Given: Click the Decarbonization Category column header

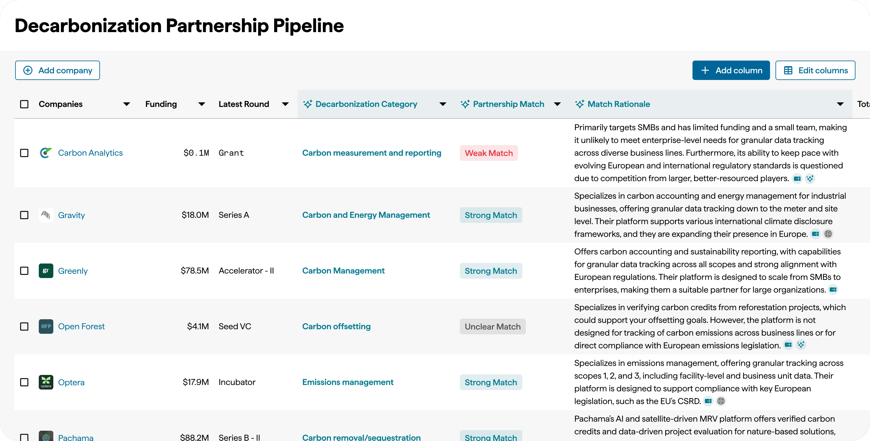Looking at the screenshot, I should [x=366, y=104].
